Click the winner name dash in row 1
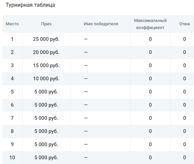194x164 pixels. click(86, 39)
